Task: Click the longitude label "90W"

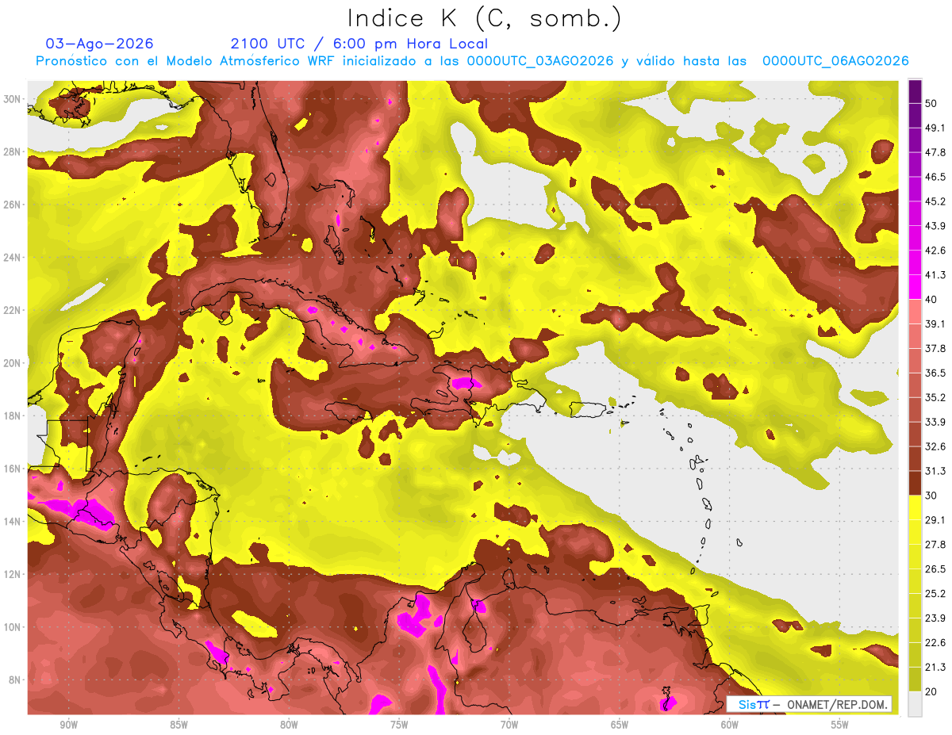Action: 69,725
